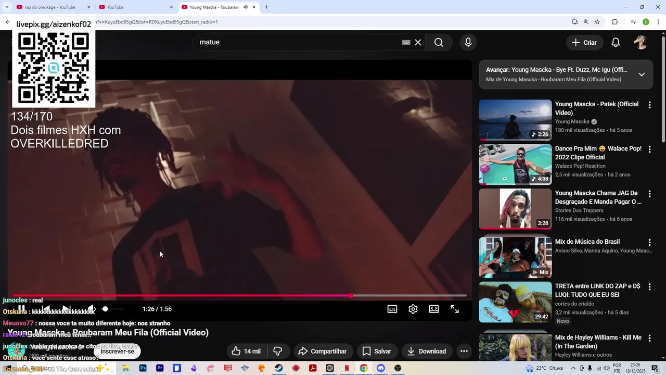
Task: Open options for TRETA entre LINK DO ZAP video
Action: pyautogui.click(x=649, y=287)
